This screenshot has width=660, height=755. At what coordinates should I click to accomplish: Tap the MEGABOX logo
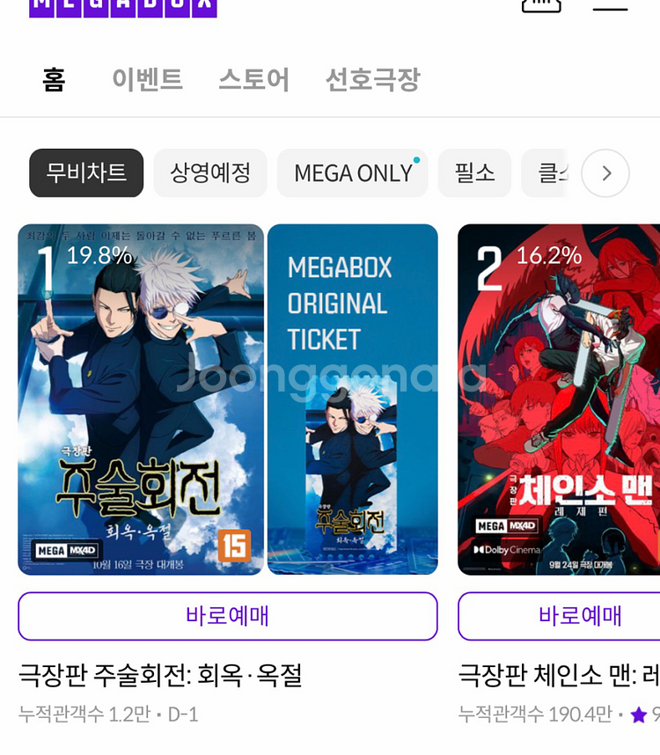[x=122, y=8]
